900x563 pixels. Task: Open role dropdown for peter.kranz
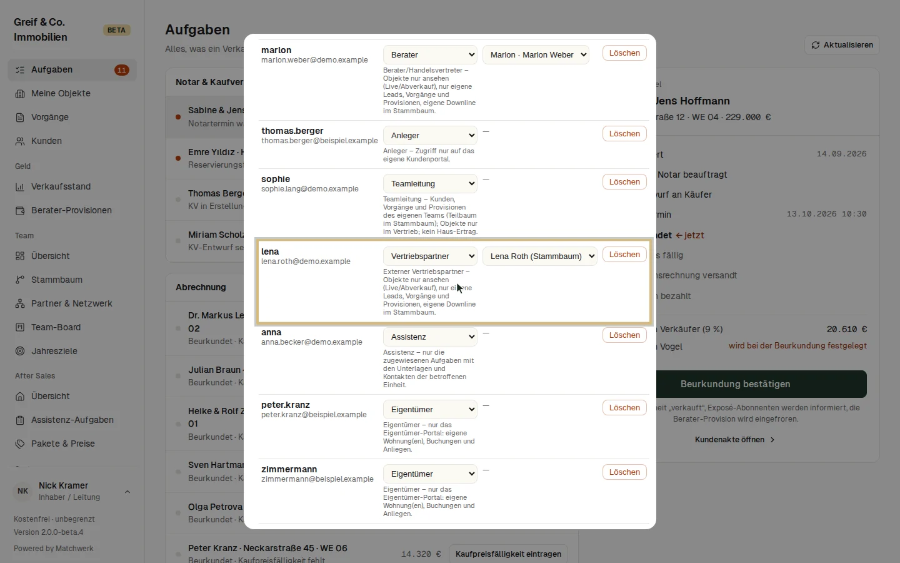pos(430,410)
